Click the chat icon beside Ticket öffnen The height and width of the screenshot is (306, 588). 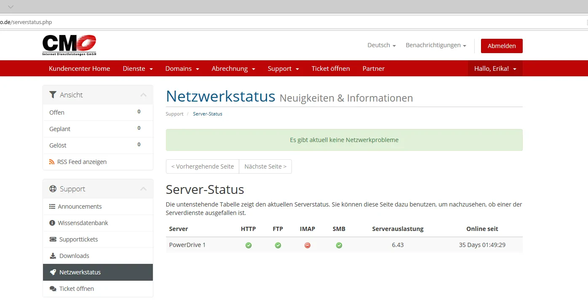coord(53,289)
